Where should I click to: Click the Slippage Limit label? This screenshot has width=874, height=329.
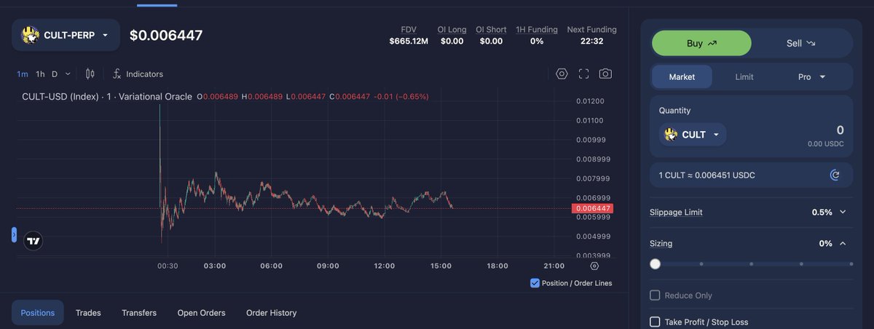pyautogui.click(x=676, y=212)
